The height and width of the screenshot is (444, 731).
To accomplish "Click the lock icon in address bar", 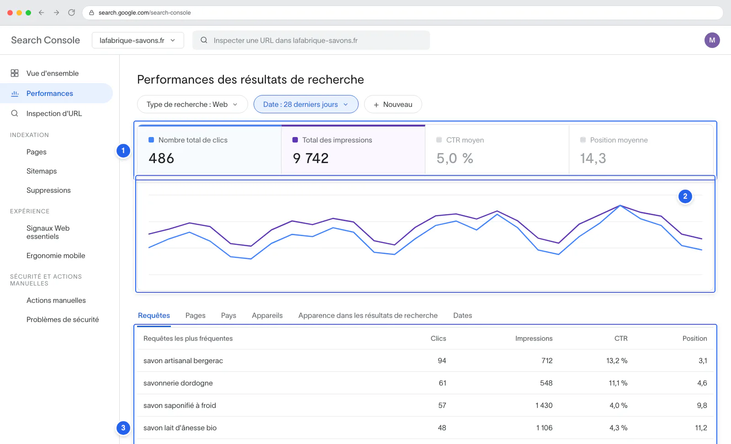I will [91, 13].
